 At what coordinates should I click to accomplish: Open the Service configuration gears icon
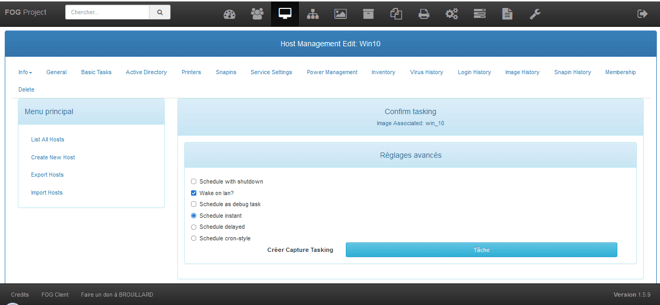click(x=452, y=14)
